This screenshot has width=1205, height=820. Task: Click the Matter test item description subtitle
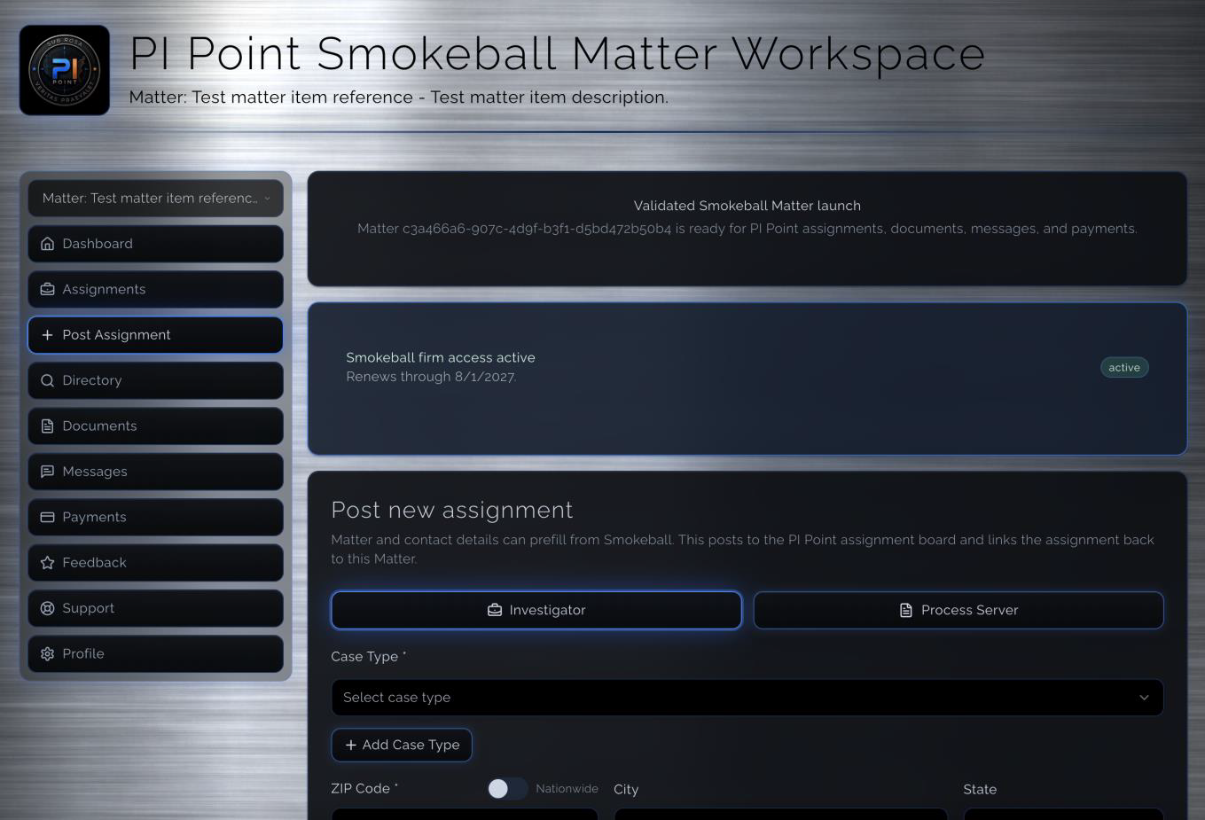pyautogui.click(x=399, y=98)
